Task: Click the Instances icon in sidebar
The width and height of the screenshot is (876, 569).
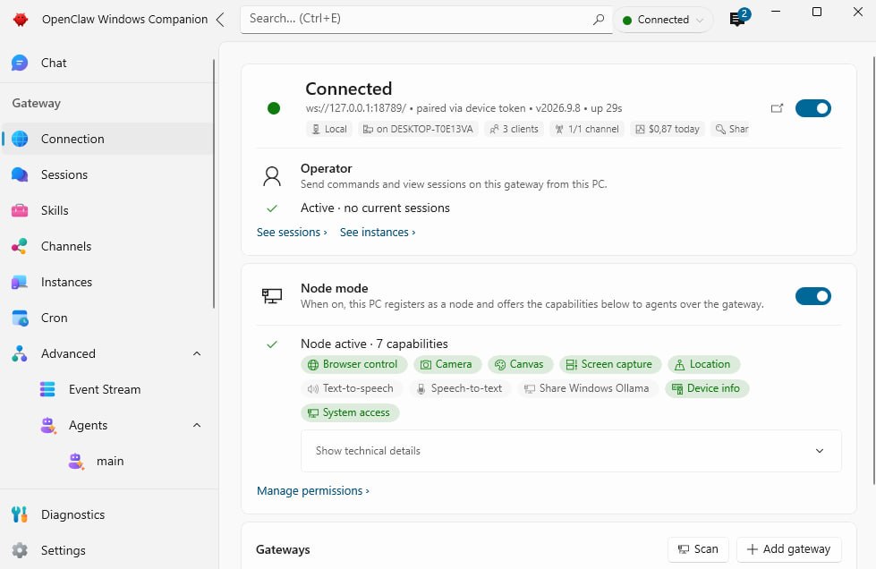Action: (20, 282)
